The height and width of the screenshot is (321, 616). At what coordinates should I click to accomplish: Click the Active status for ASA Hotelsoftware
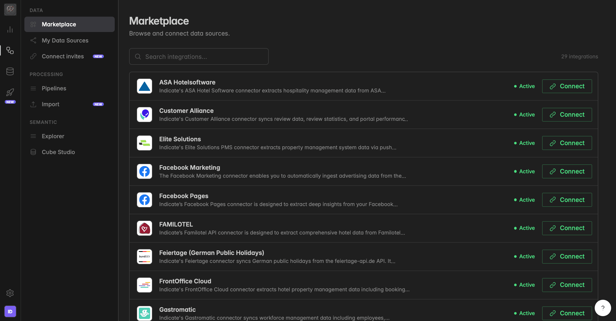pos(525,86)
